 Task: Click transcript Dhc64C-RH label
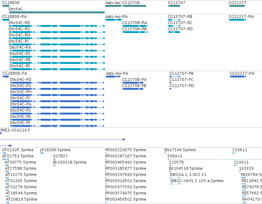(x=19, y=35)
